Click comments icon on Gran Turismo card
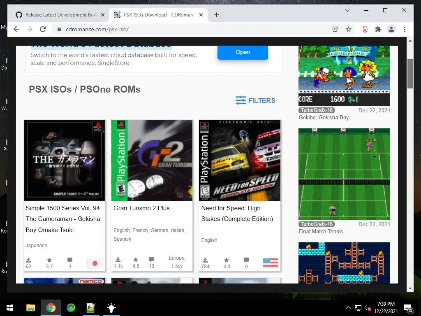 coord(151,260)
